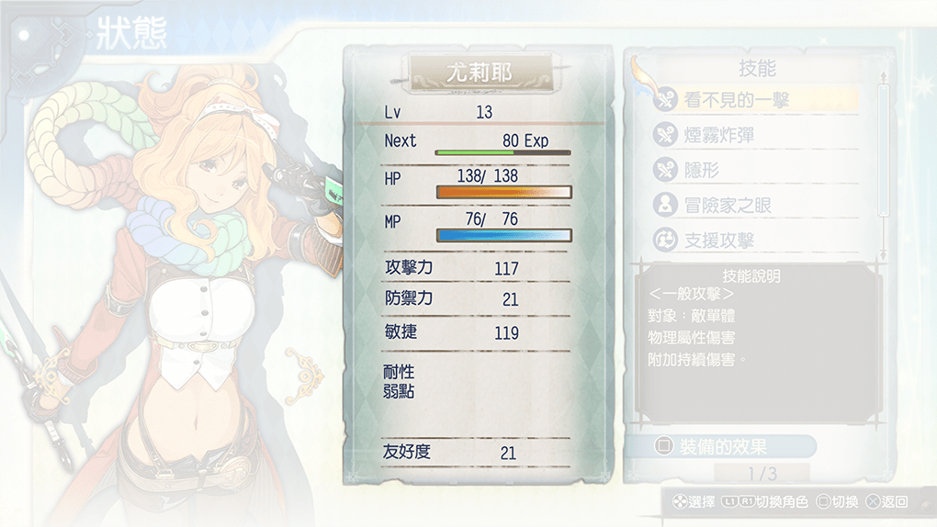This screenshot has width=937, height=527.
Task: Click the 尤莉耶 character name plate
Action: pyautogui.click(x=481, y=73)
